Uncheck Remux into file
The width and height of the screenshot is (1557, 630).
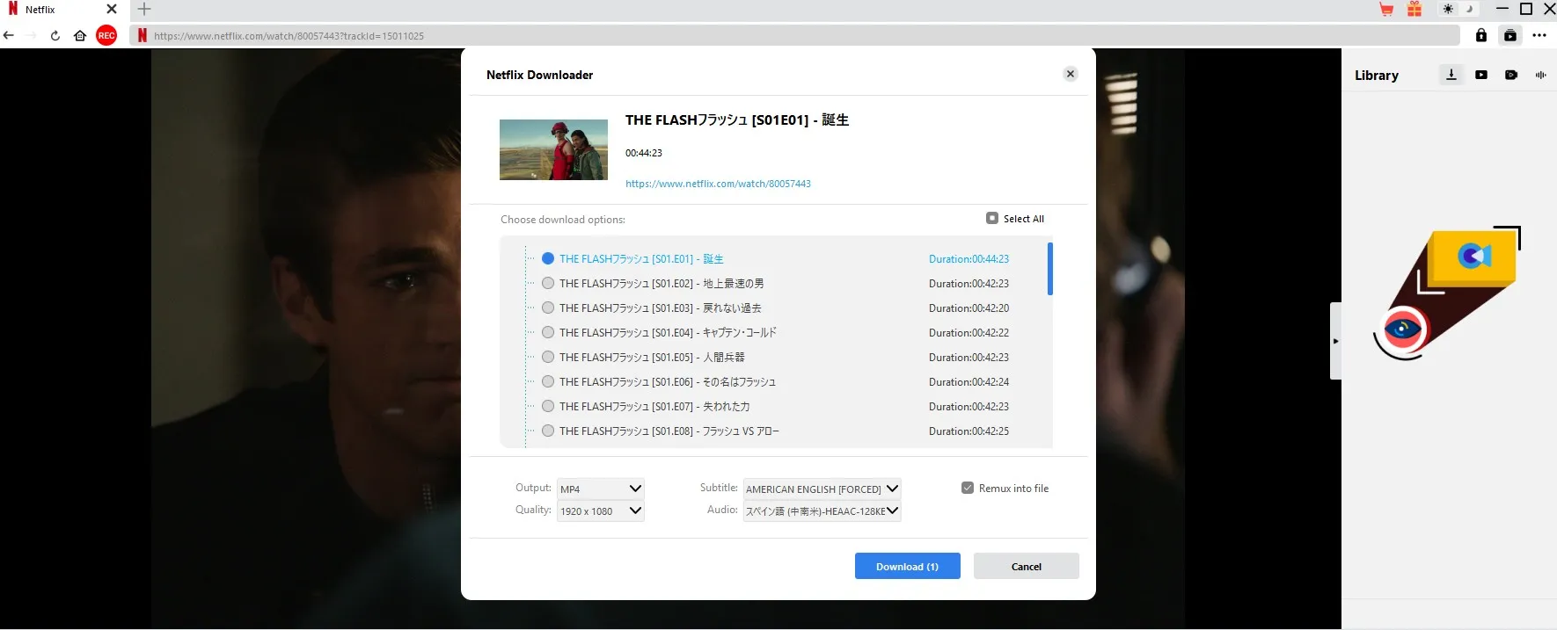pos(968,488)
